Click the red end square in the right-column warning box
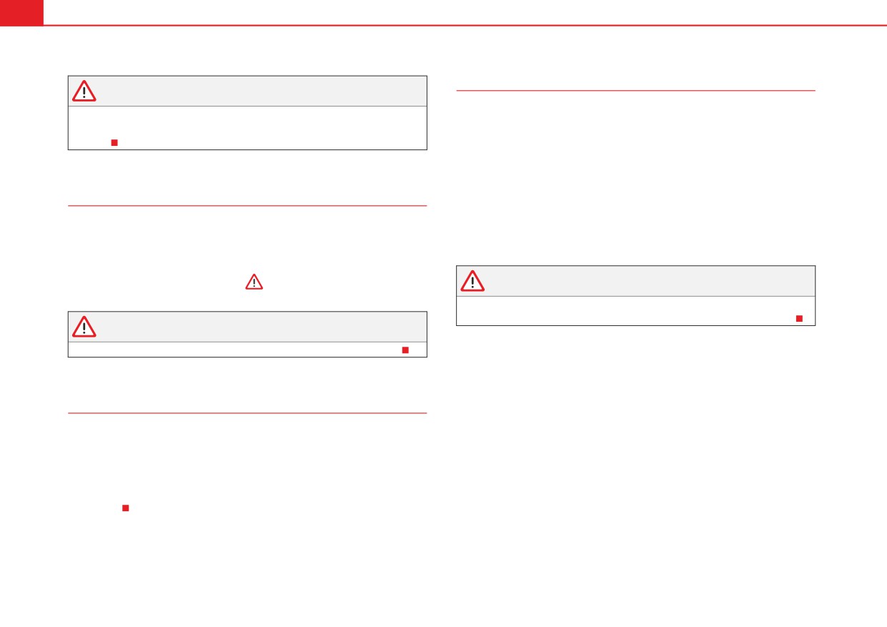Image resolution: width=887 pixels, height=627 pixels. [799, 318]
